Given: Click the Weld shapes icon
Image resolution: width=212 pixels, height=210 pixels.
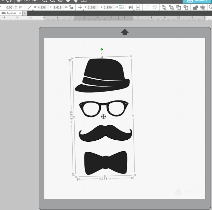Looking at the screenshot, I should [195, 8].
